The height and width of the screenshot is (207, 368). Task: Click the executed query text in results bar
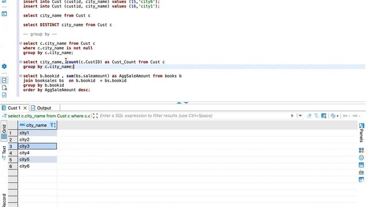coord(49,116)
